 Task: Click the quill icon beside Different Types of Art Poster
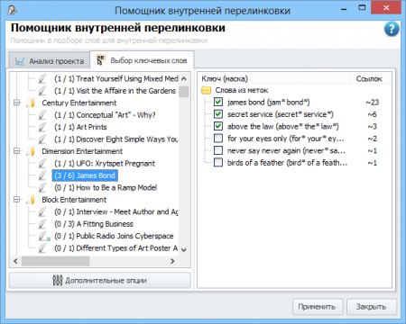[x=42, y=248]
